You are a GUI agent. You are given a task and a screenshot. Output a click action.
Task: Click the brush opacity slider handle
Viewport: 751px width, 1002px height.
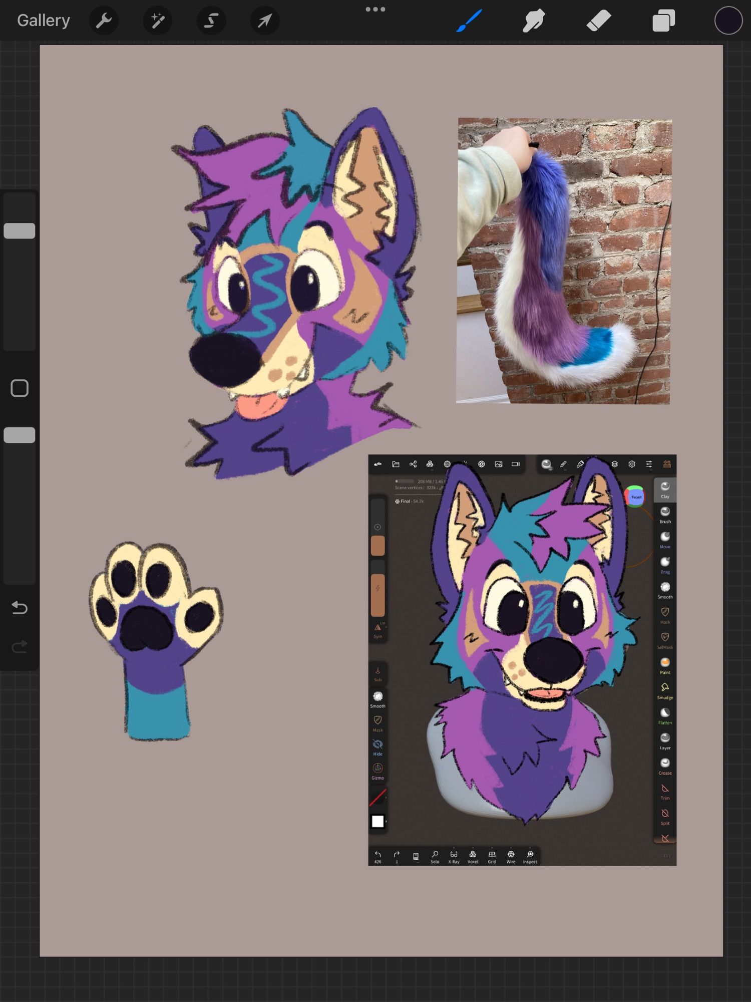tap(20, 435)
